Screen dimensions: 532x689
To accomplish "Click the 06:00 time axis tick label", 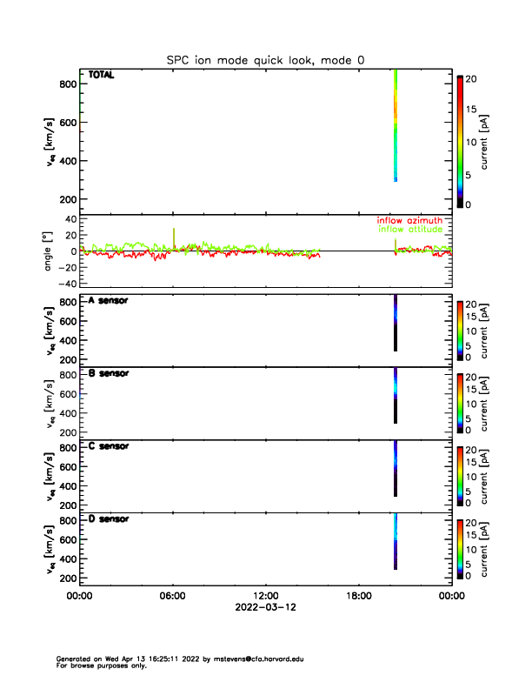I will [172, 597].
